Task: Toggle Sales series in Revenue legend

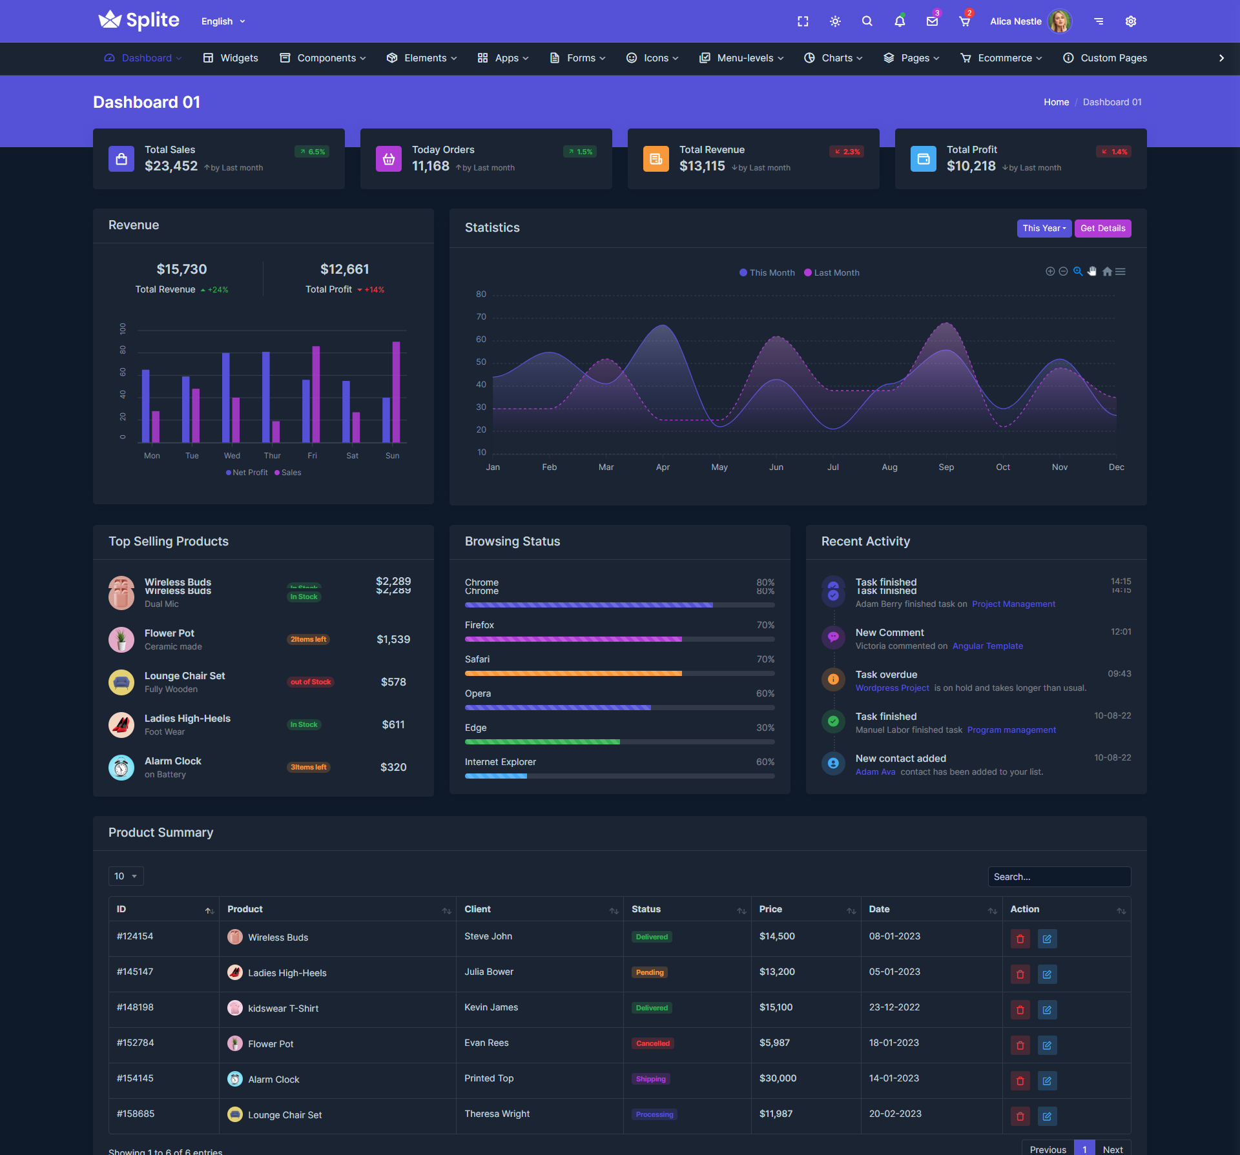Action: click(x=288, y=473)
